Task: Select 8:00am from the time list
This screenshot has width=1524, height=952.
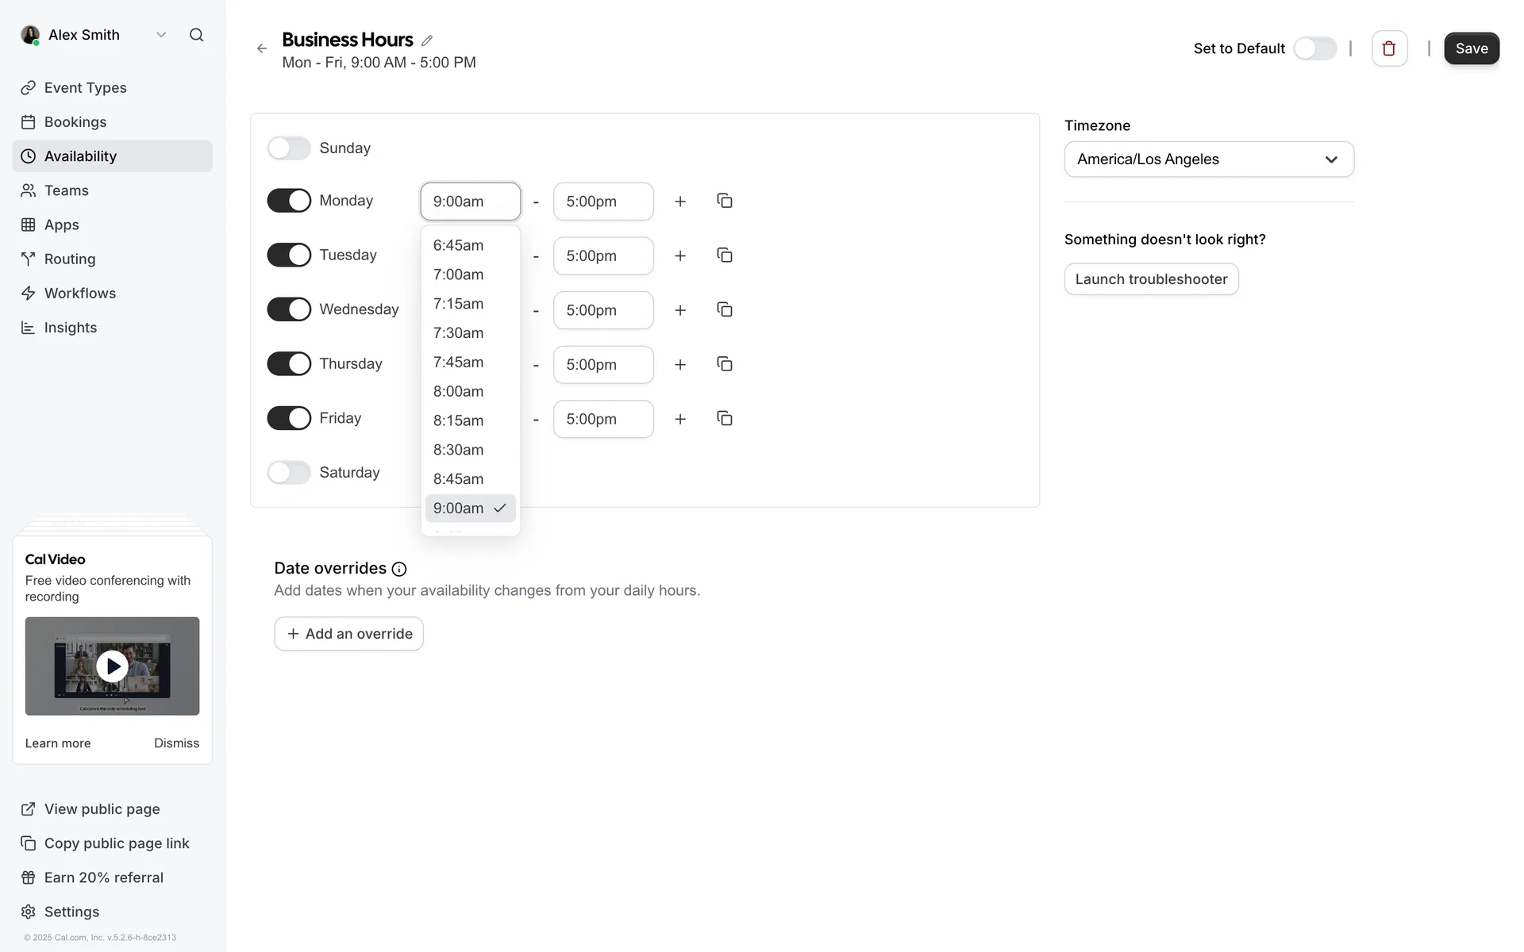Action: click(x=459, y=391)
